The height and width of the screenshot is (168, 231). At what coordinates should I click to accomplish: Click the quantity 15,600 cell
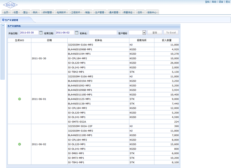tap(167, 144)
